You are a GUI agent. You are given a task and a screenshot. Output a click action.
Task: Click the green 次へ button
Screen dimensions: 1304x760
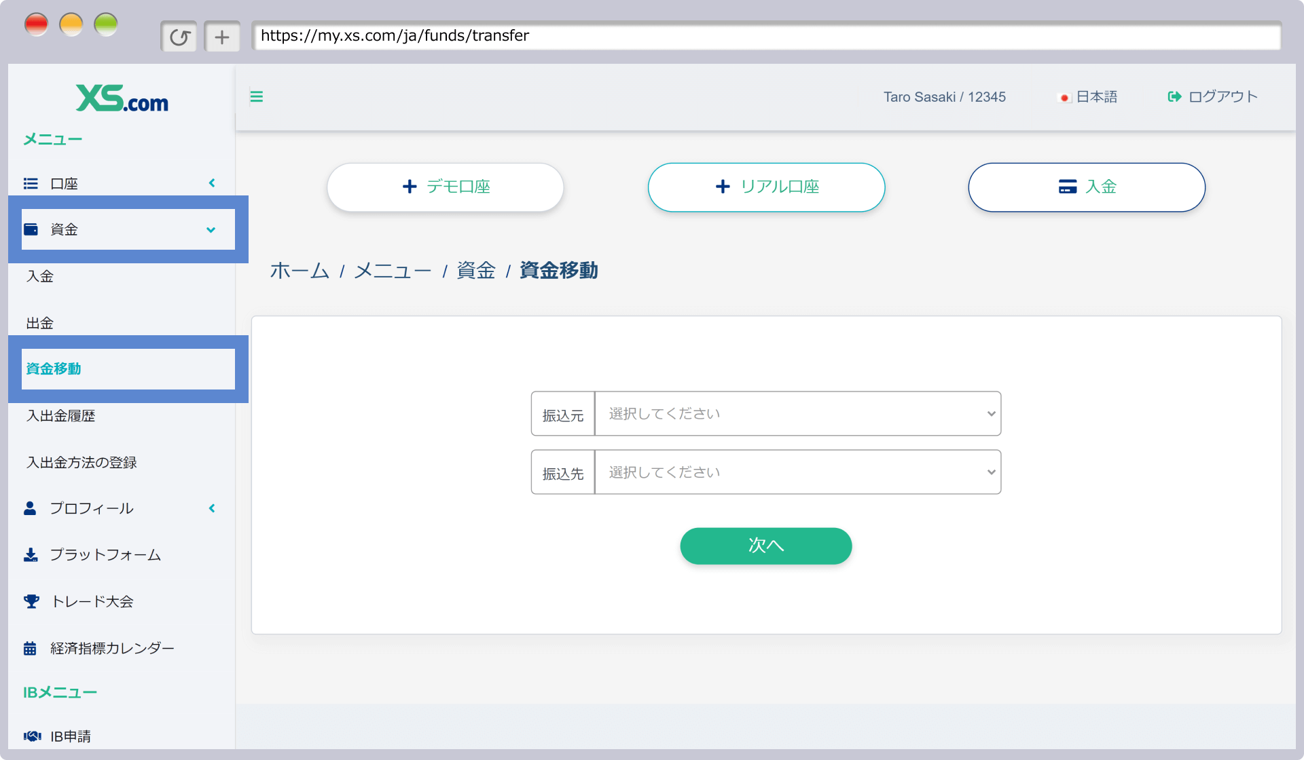766,546
